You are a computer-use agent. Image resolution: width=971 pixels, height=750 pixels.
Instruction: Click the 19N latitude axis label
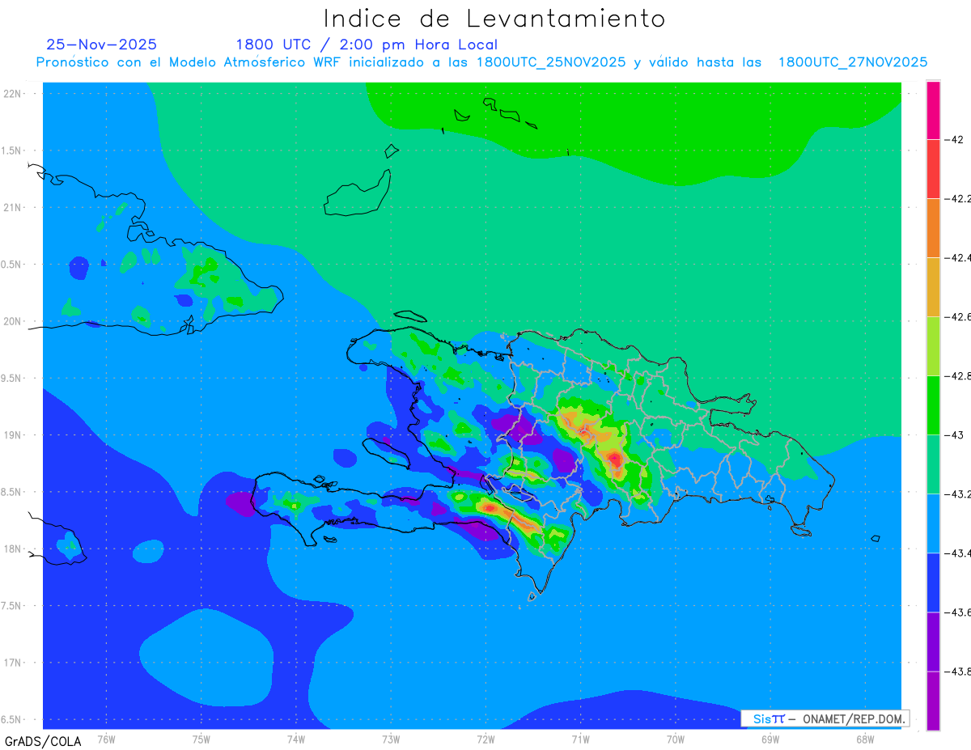coord(14,434)
